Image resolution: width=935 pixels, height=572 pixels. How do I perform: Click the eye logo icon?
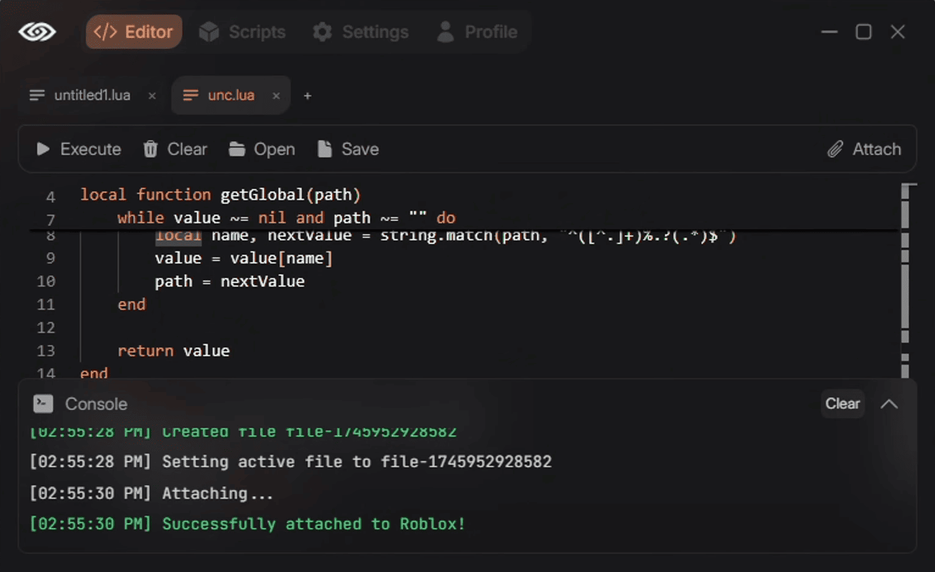coord(38,32)
